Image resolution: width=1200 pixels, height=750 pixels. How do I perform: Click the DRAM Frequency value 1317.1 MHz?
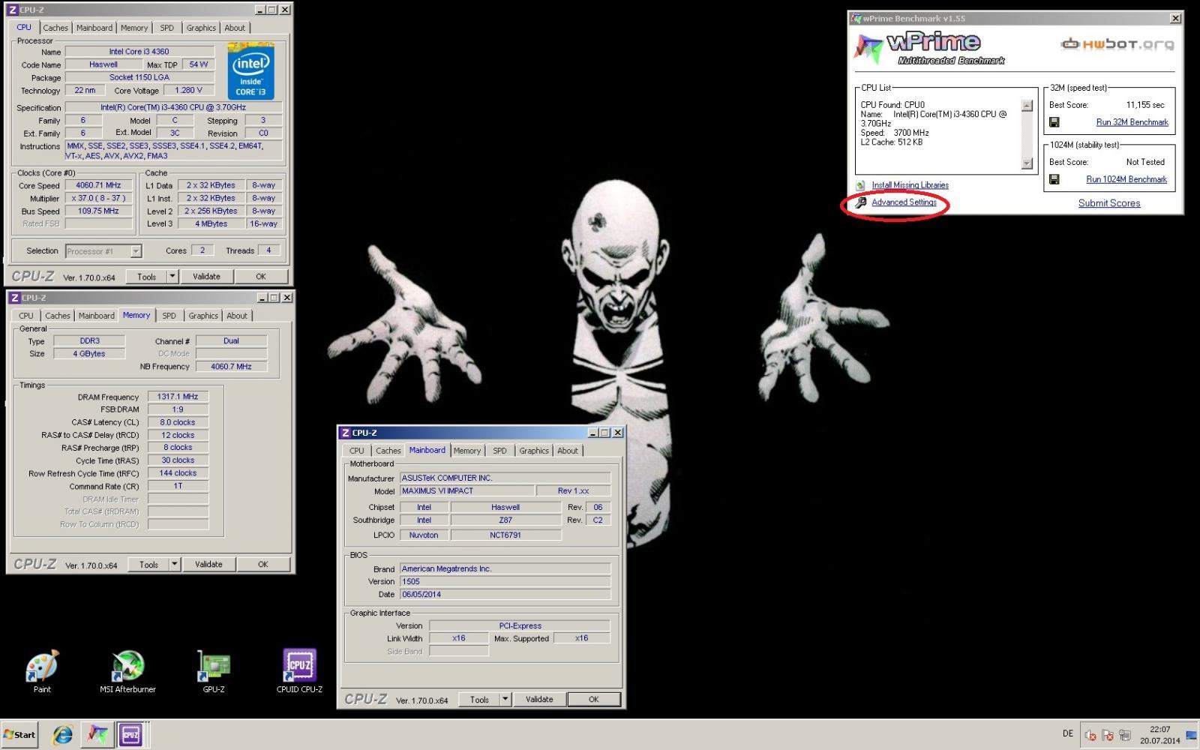coord(178,397)
